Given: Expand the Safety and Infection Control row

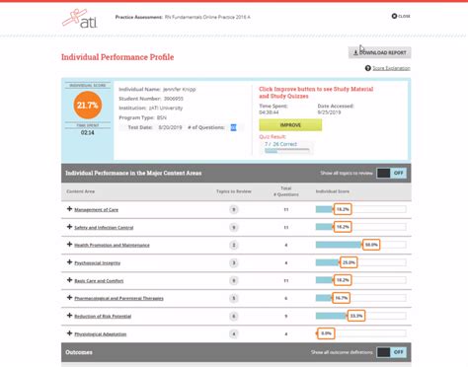Looking at the screenshot, I should 69,227.
